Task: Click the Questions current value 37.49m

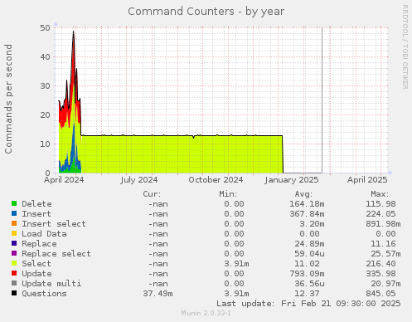Action: click(x=158, y=294)
